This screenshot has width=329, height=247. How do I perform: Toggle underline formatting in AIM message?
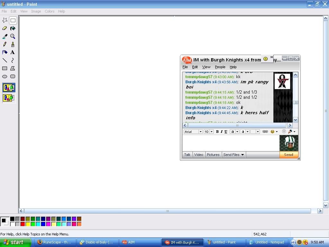(226, 132)
